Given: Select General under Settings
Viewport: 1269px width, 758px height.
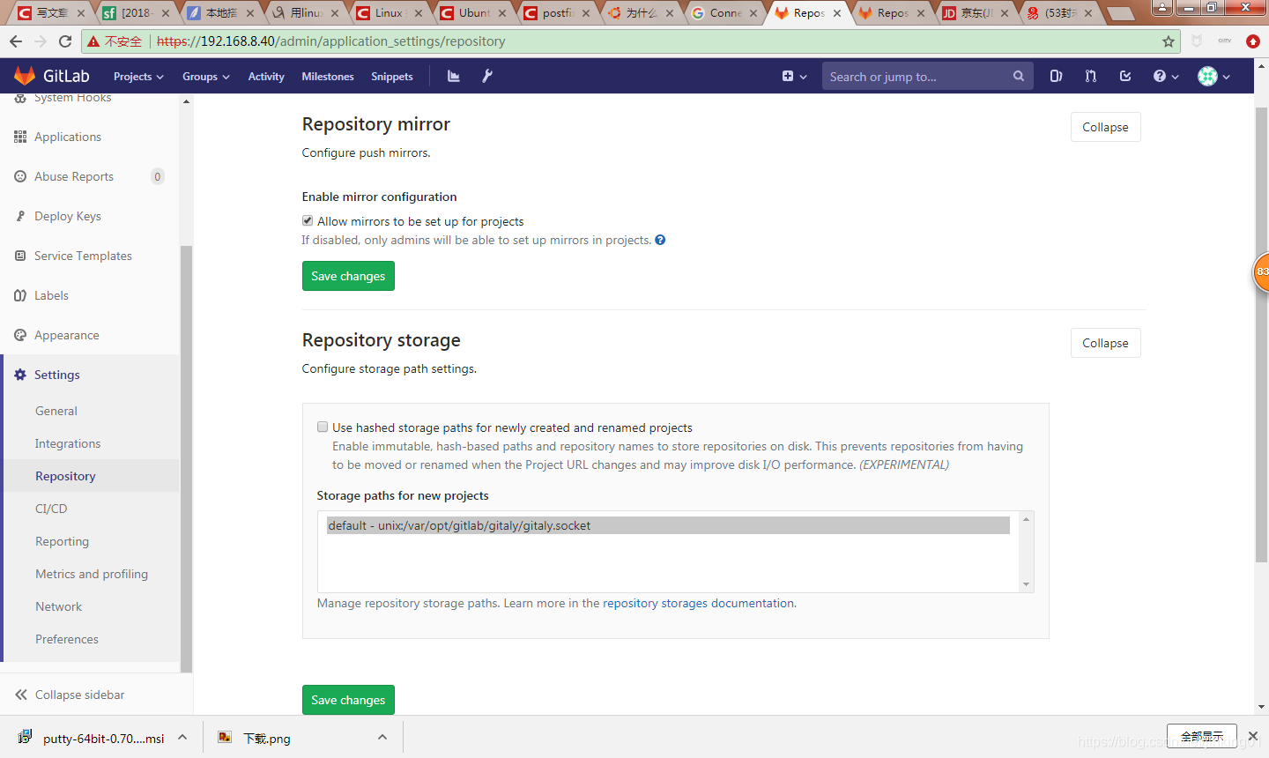Looking at the screenshot, I should click(x=56, y=411).
